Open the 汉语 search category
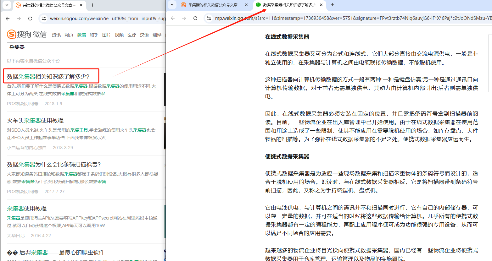The image size is (492, 261). tap(144, 35)
